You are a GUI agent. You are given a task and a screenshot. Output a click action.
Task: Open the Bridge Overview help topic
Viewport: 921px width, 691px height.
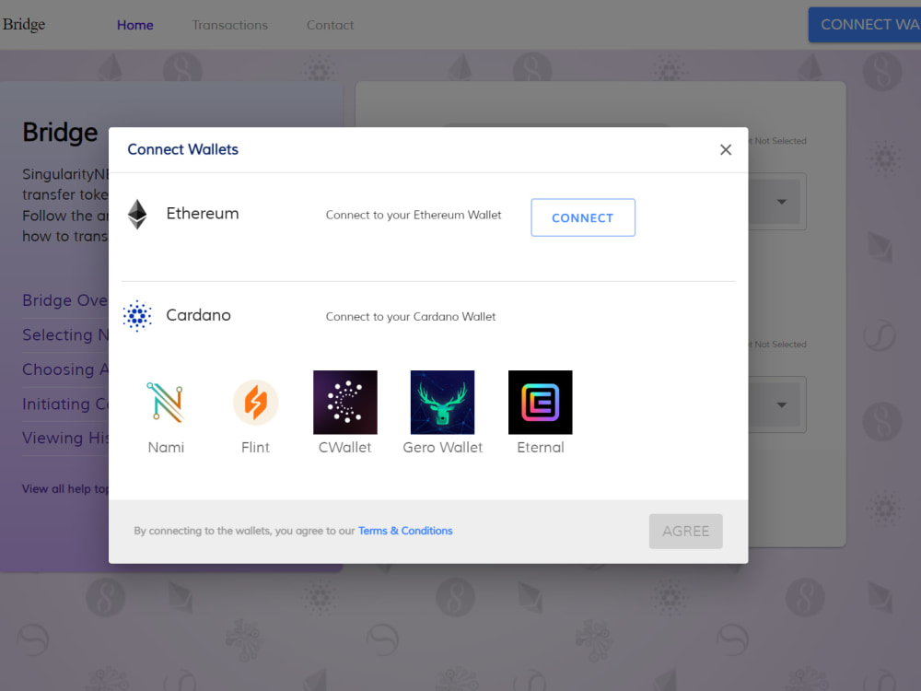(x=65, y=300)
